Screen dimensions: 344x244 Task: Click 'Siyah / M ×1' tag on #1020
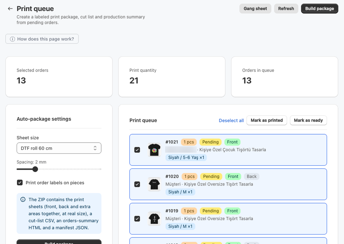[x=180, y=192]
